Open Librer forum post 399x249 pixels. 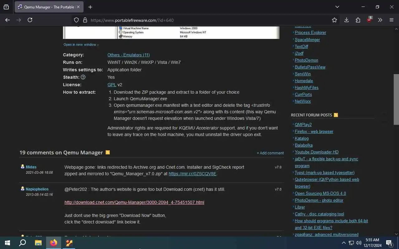pos(300,207)
